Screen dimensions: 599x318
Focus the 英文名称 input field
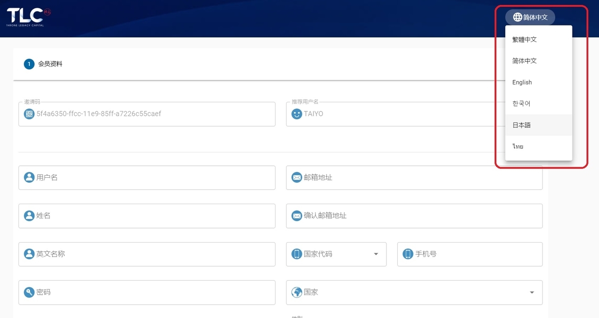(x=147, y=254)
